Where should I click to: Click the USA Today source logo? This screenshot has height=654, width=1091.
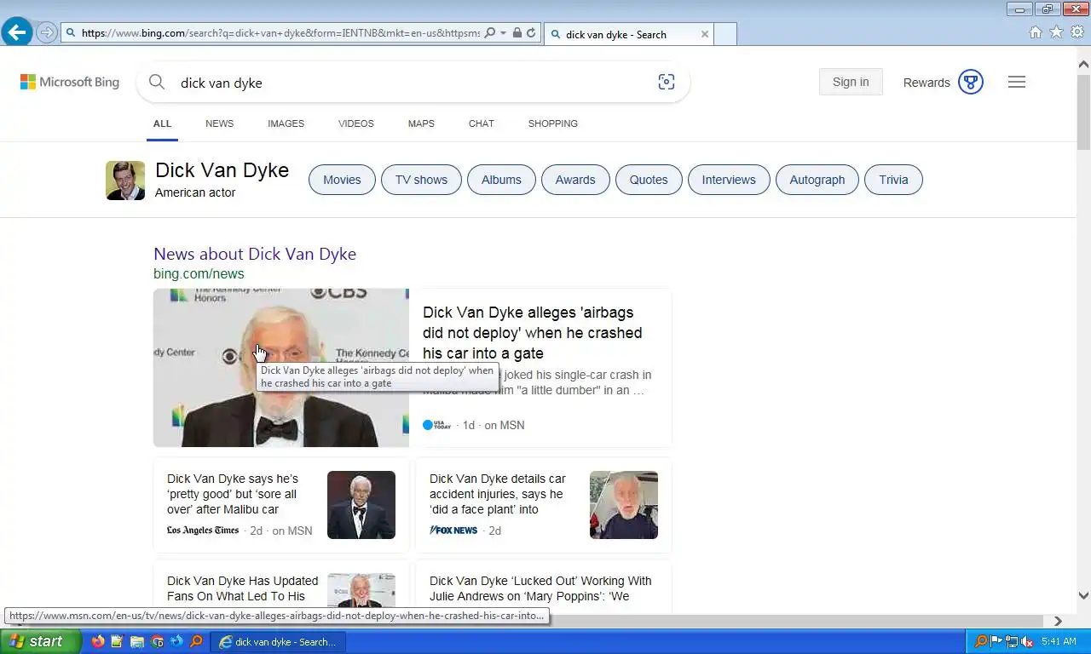436,425
